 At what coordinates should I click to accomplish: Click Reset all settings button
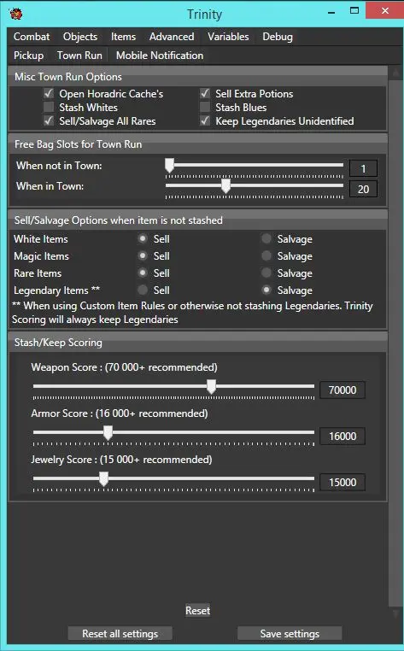[120, 634]
